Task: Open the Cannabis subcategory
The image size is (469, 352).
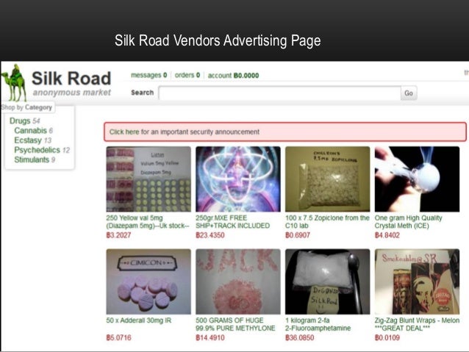Action: coord(31,131)
